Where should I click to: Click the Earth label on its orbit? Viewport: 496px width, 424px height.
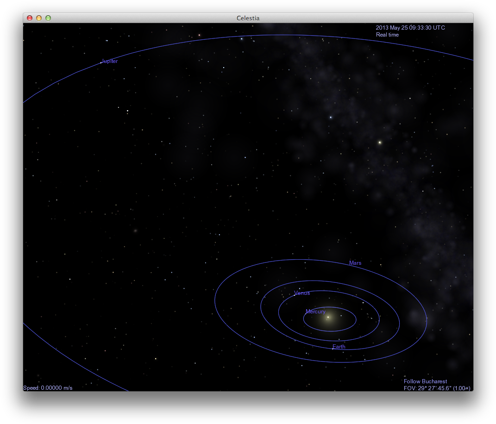(x=339, y=347)
